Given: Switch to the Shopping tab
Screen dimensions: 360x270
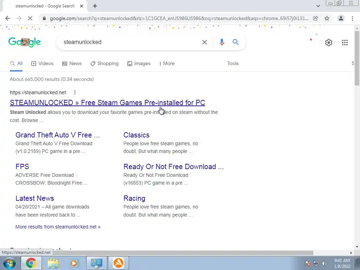Looking at the screenshot, I should coord(104,64).
